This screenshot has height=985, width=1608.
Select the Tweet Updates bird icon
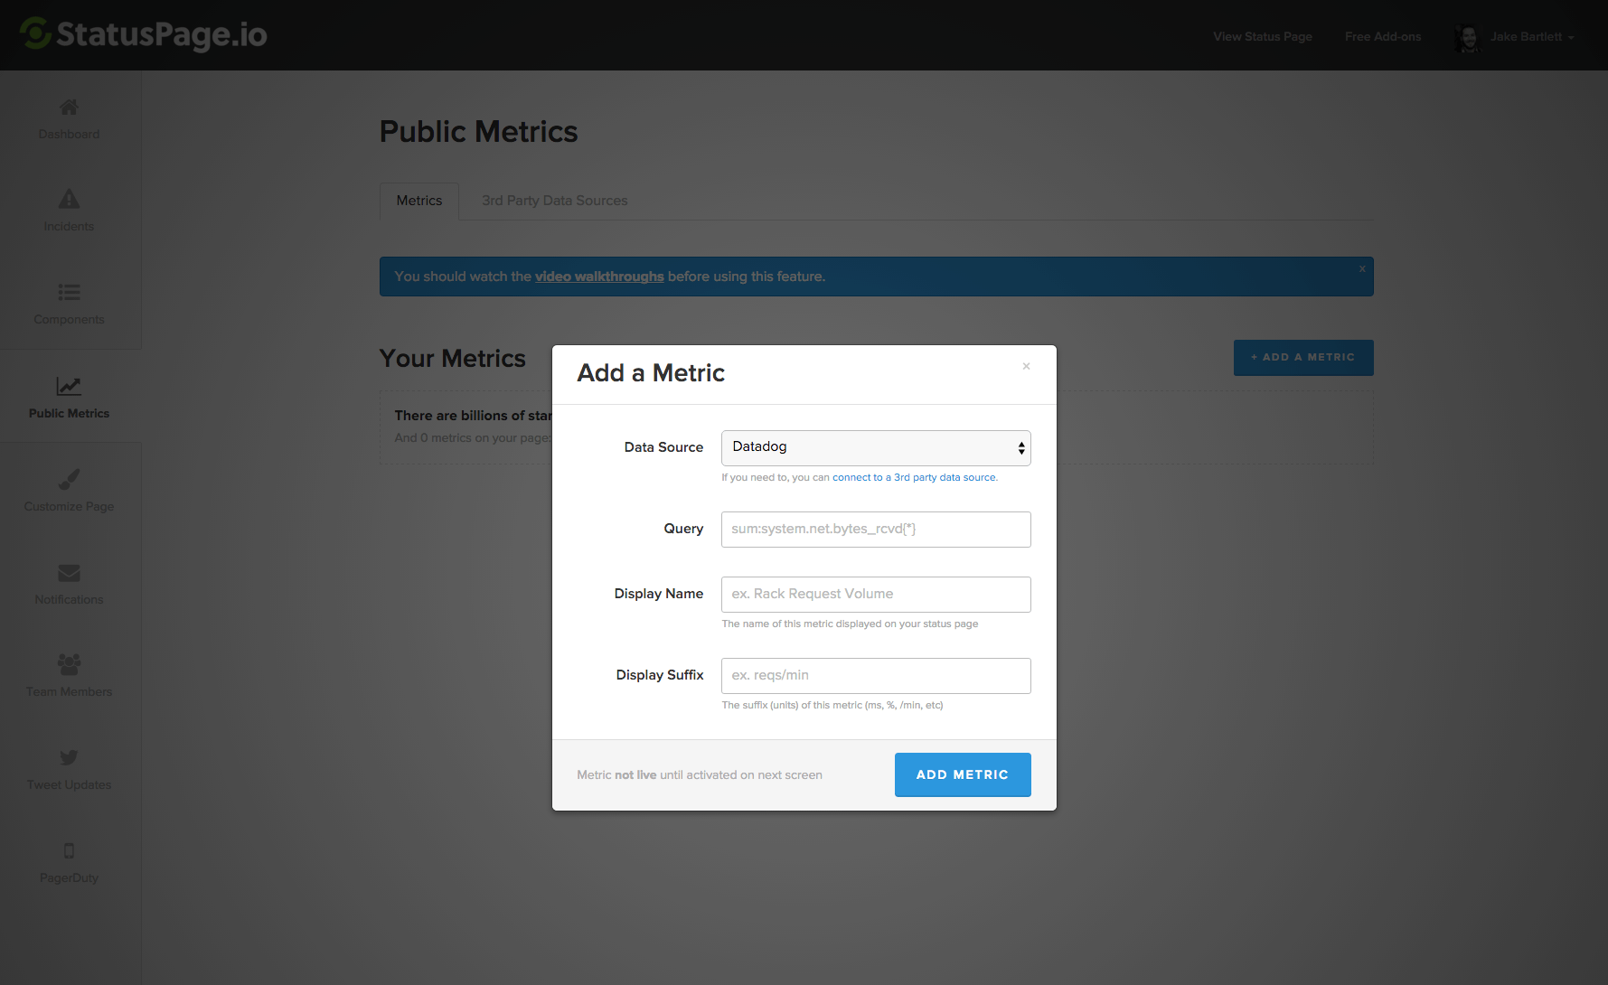pyautogui.click(x=69, y=758)
